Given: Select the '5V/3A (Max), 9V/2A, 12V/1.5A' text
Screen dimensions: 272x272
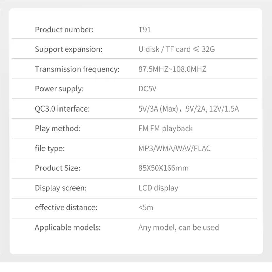Looking at the screenshot, I should coord(189,109).
